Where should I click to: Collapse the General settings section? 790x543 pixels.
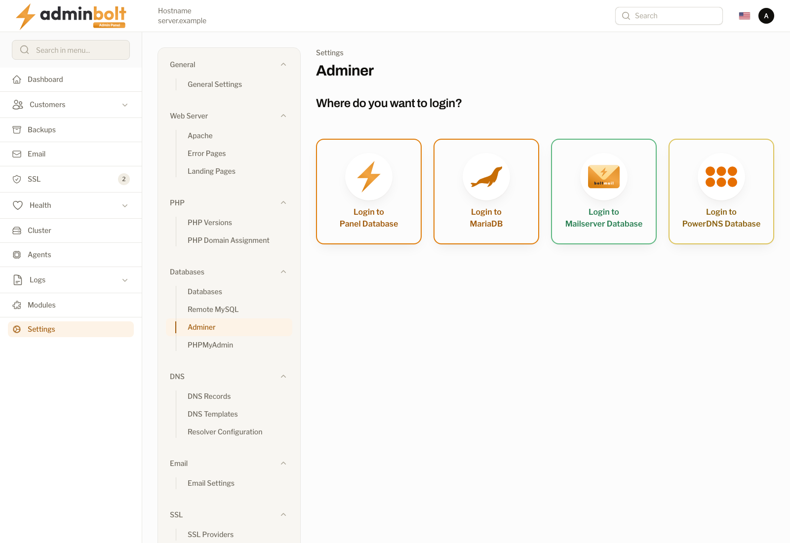(x=283, y=65)
